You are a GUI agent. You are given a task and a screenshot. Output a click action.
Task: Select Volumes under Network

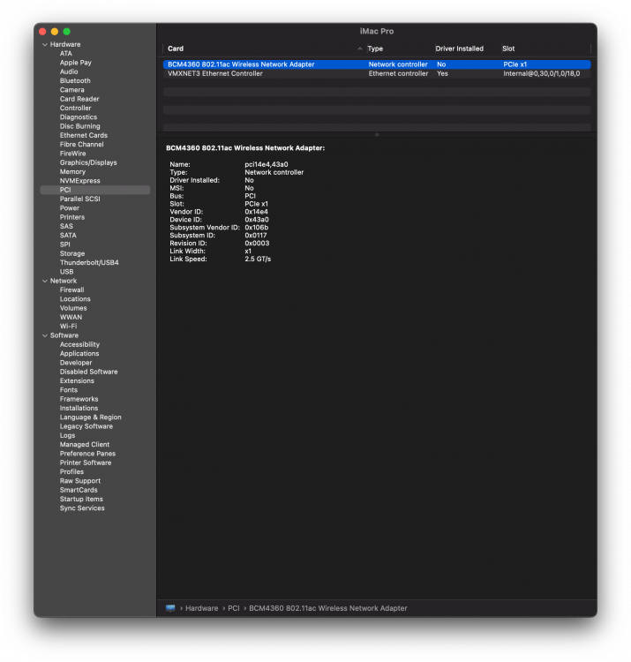pos(73,308)
